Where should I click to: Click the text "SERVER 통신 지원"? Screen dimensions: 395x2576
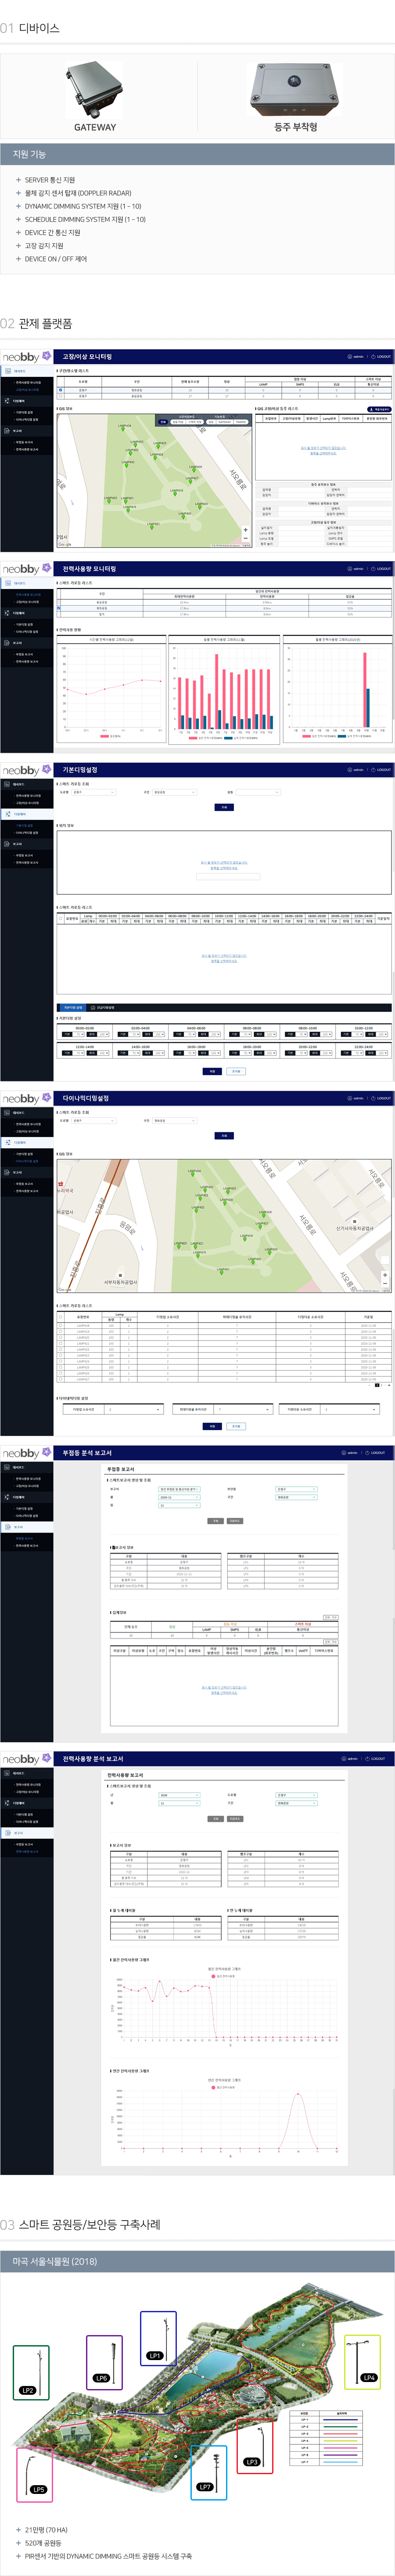(50, 180)
